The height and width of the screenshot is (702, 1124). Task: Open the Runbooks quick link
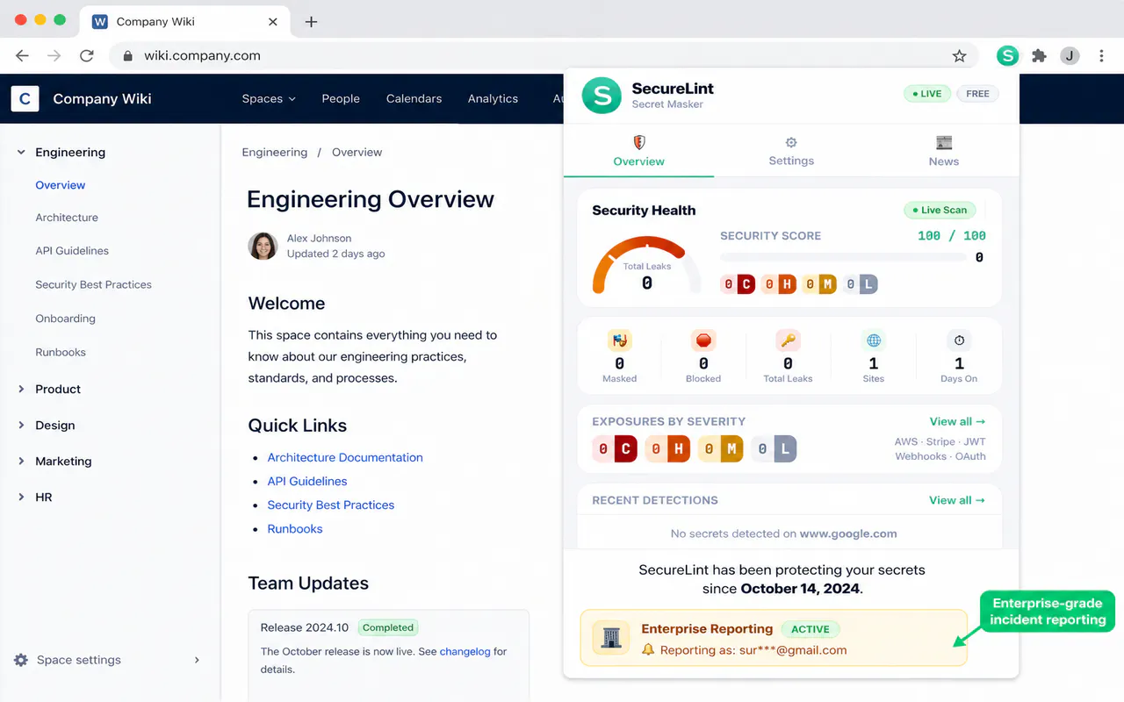click(295, 528)
